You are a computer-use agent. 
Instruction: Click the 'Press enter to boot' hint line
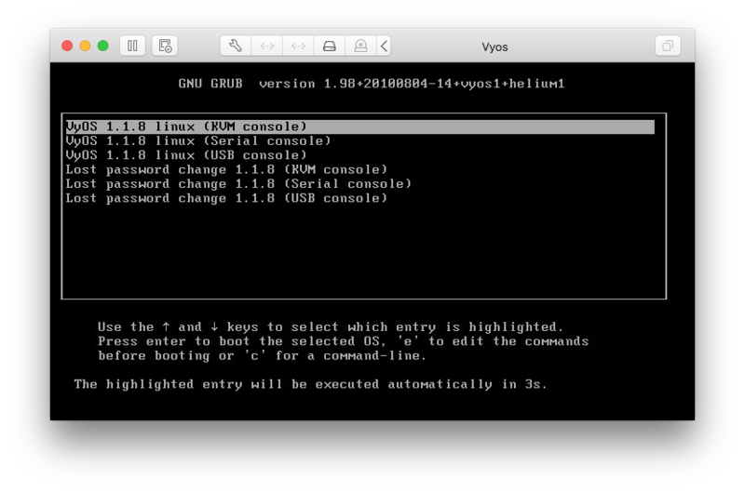pyautogui.click(x=343, y=341)
